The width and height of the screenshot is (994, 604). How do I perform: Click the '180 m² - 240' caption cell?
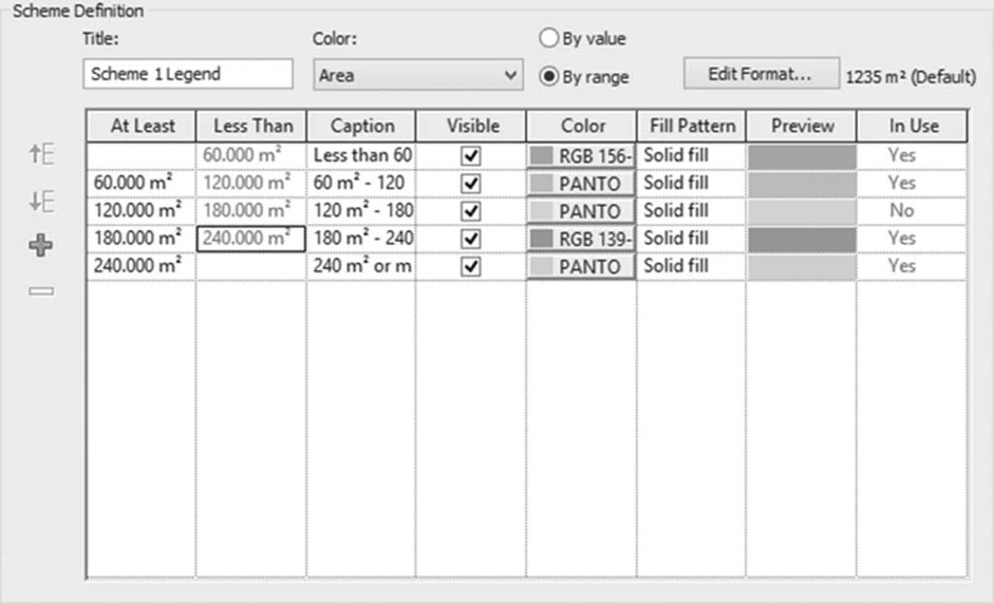[361, 239]
